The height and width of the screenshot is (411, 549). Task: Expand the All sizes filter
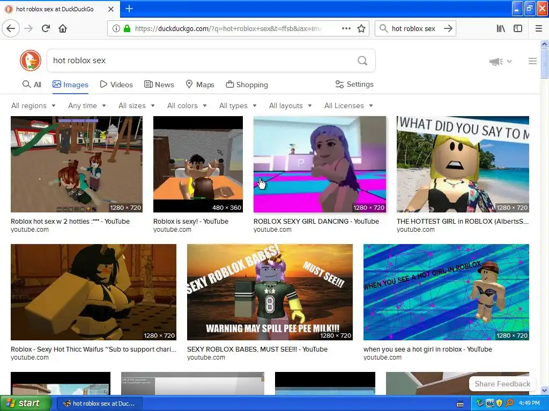click(x=137, y=105)
